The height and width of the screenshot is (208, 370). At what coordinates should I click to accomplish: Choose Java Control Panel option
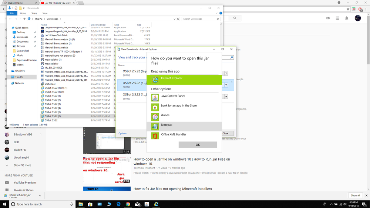point(184,97)
